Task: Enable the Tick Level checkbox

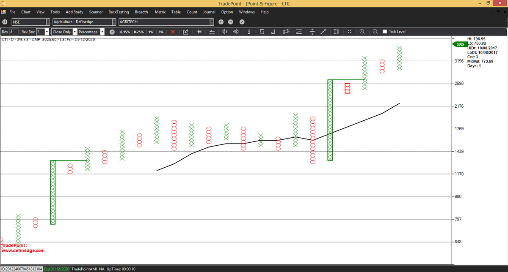Action: tap(385, 32)
